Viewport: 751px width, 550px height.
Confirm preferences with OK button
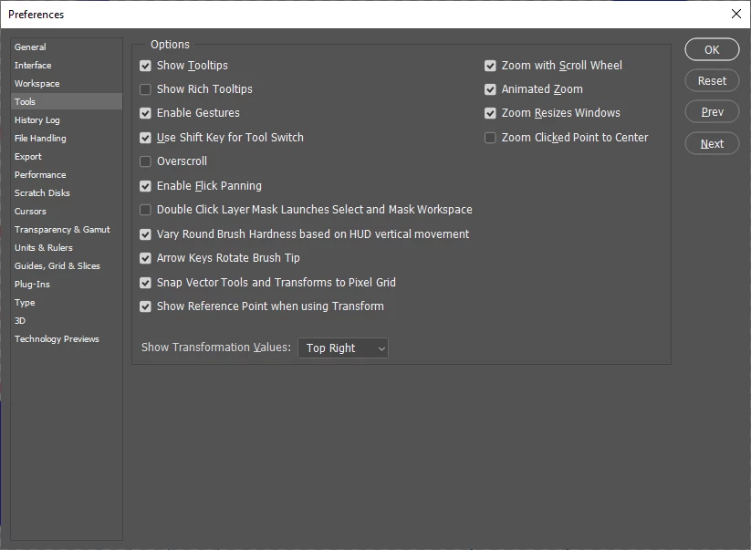coord(712,50)
